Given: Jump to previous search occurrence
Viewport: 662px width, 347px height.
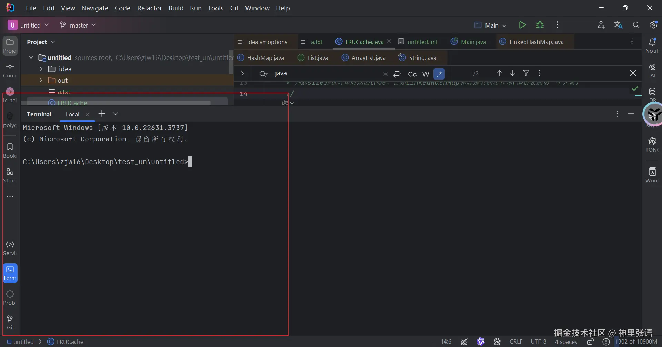Looking at the screenshot, I should tap(499, 73).
